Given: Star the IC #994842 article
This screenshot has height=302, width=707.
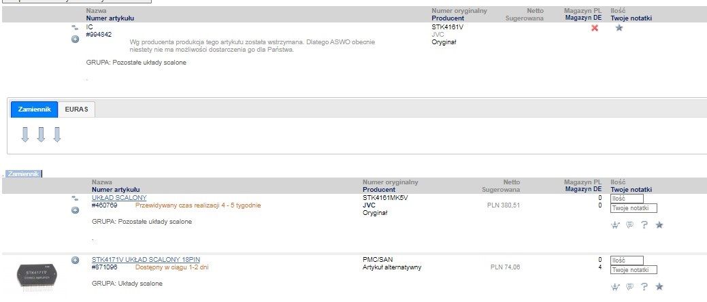Looking at the screenshot, I should (619, 28).
